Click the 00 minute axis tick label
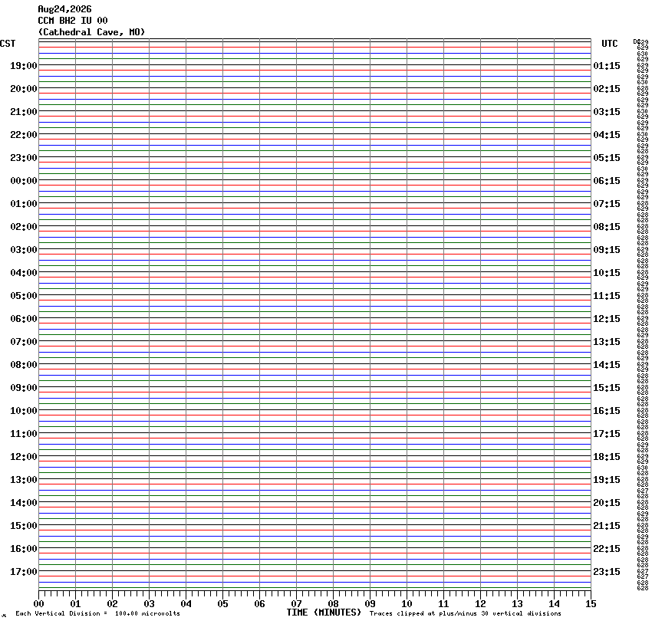Viewport: 652px width, 624px height. pos(38,604)
